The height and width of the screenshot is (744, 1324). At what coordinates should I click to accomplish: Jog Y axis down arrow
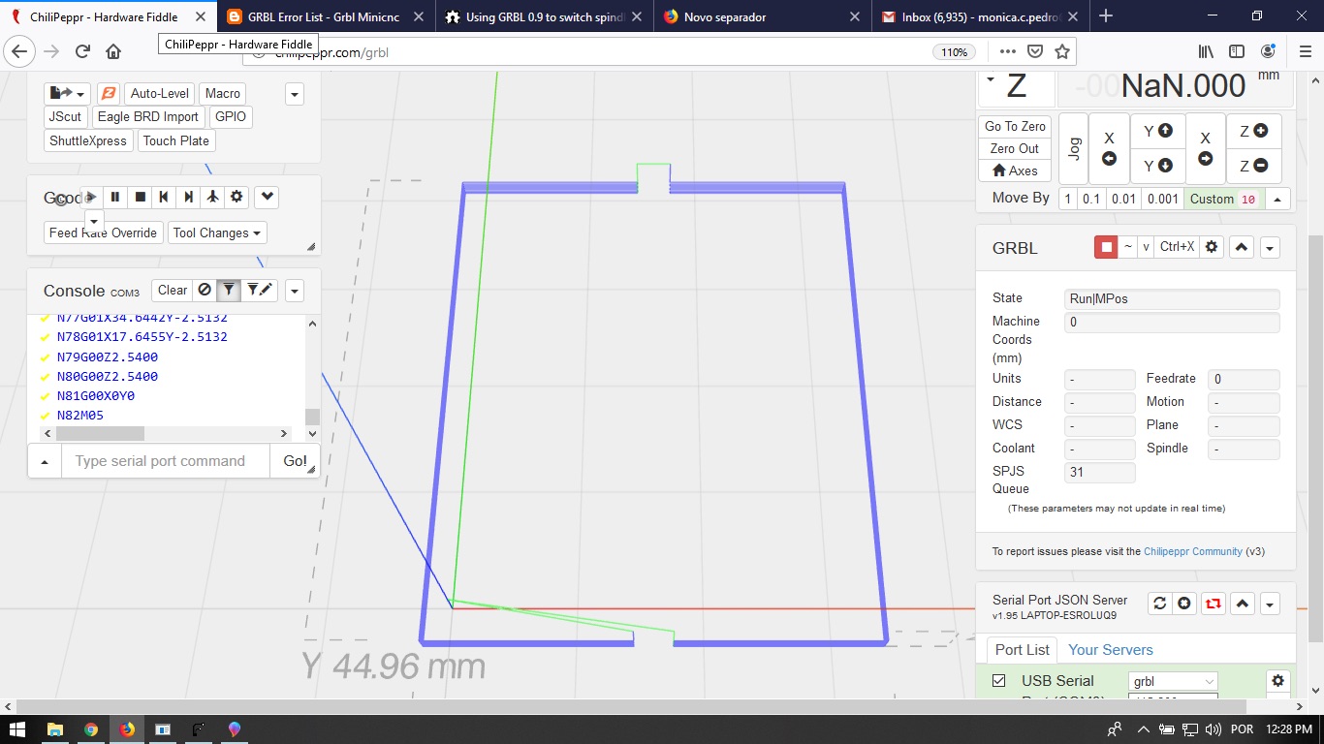coord(1157,166)
